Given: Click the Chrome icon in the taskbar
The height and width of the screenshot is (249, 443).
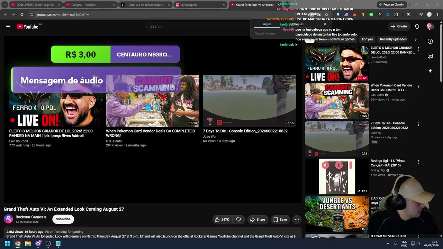Looking at the screenshot, I should pyautogui.click(x=18, y=243).
